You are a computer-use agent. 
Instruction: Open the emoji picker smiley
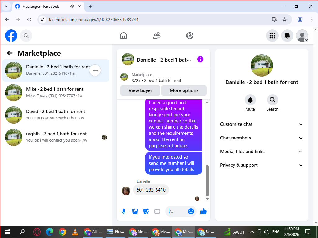(x=191, y=211)
